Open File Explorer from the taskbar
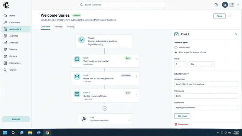Image resolution: width=242 pixels, height=136 pixels. coord(30,133)
